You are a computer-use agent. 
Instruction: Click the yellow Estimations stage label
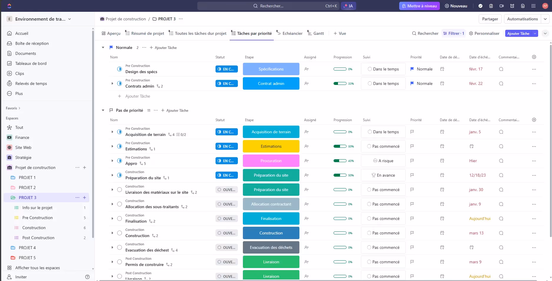click(271, 146)
